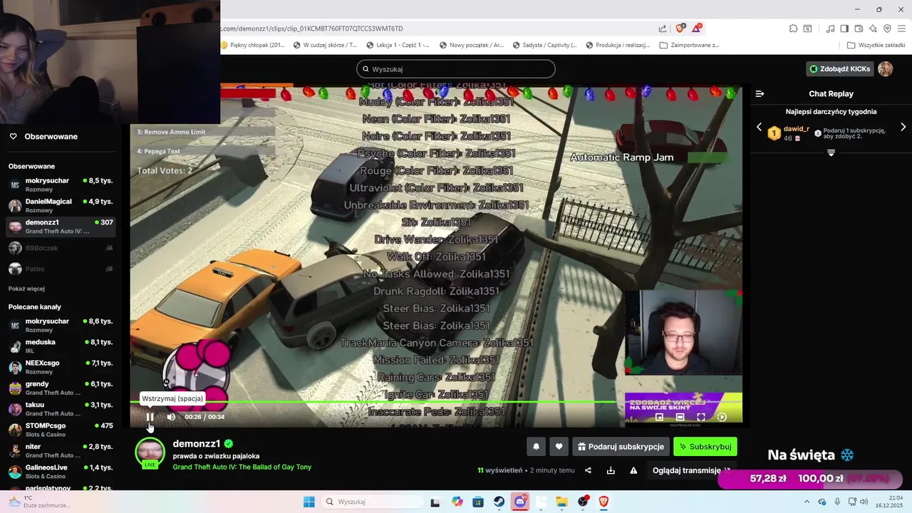Open meduska recommended channel
912x513 pixels.
[x=60, y=346]
